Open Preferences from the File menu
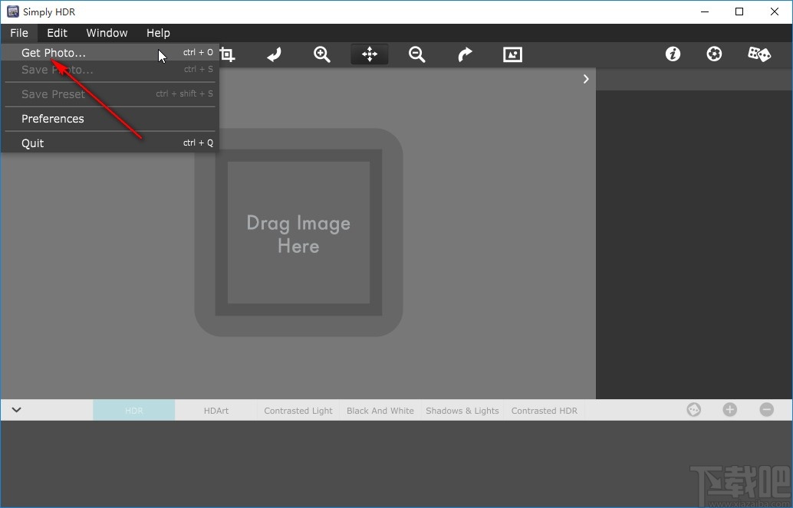Screen dimensions: 793x508 (x=53, y=119)
